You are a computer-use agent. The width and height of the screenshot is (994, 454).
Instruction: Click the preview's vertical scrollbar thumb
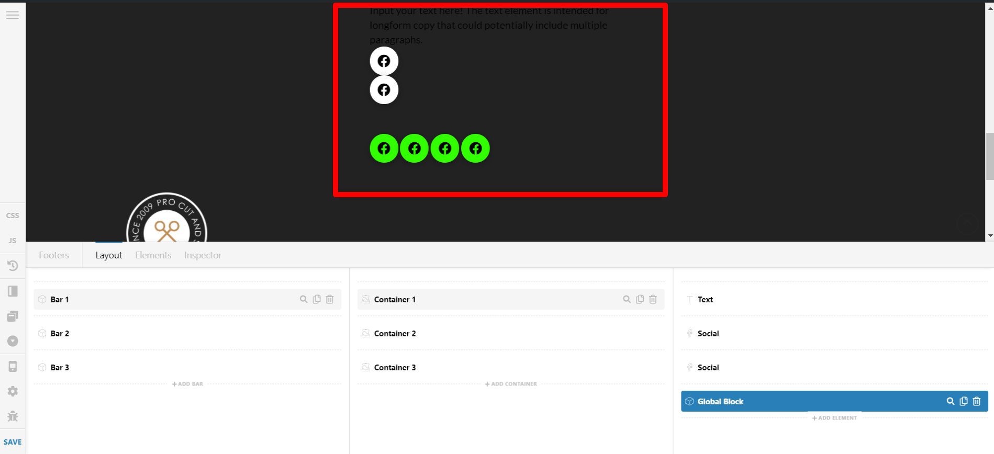tap(990, 156)
